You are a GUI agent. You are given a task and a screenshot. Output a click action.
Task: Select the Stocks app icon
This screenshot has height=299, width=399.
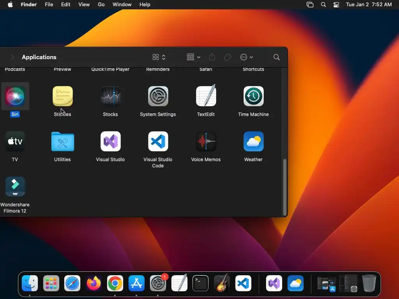coord(110,96)
